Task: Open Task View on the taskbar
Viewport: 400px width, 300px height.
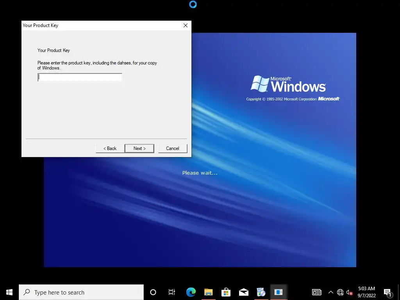Action: click(x=172, y=292)
